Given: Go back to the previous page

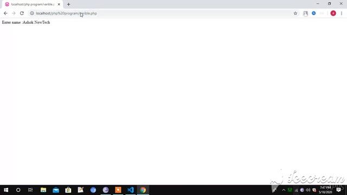Looking at the screenshot, I should pyautogui.click(x=5, y=13).
